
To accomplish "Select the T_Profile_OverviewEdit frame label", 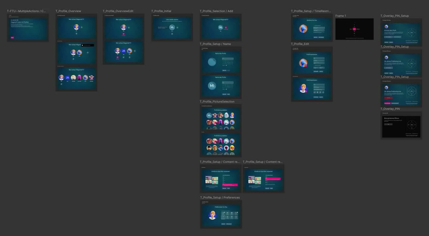I will [118, 11].
